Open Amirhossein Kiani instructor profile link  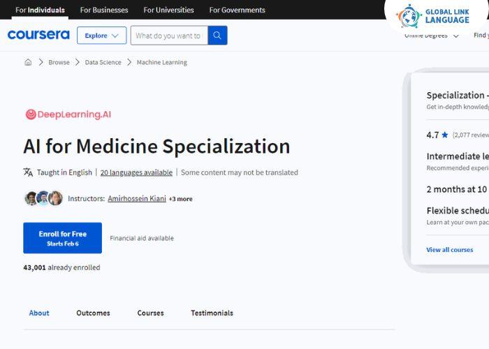point(137,199)
